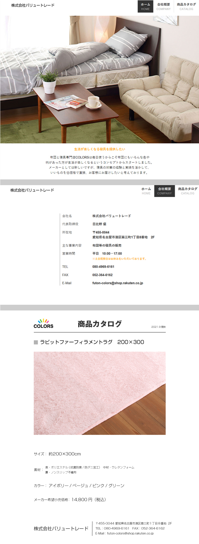Click the company name above the bedroom photo
The image size is (199, 544).
pyautogui.click(x=33, y=5)
